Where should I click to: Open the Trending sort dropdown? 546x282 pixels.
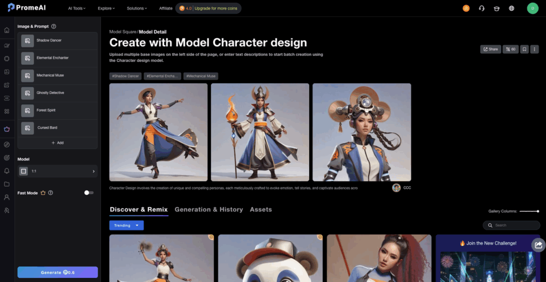[x=126, y=226]
